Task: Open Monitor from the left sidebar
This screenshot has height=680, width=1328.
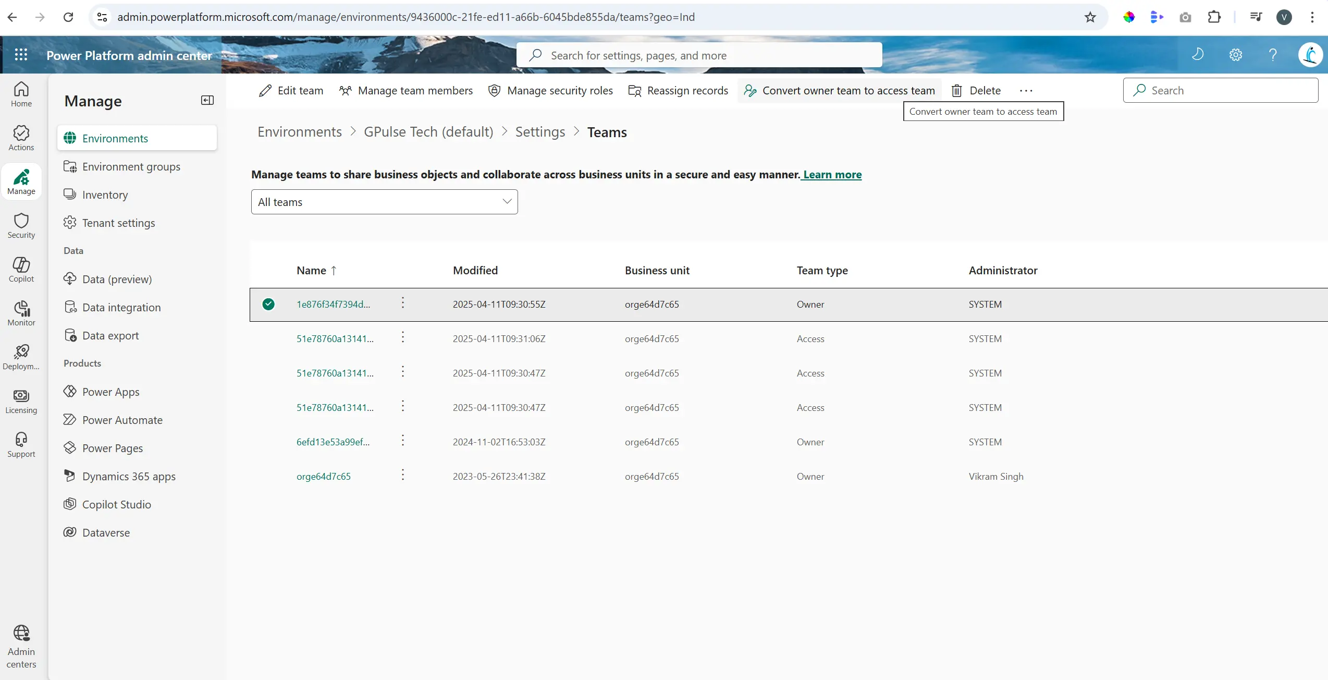Action: [21, 312]
